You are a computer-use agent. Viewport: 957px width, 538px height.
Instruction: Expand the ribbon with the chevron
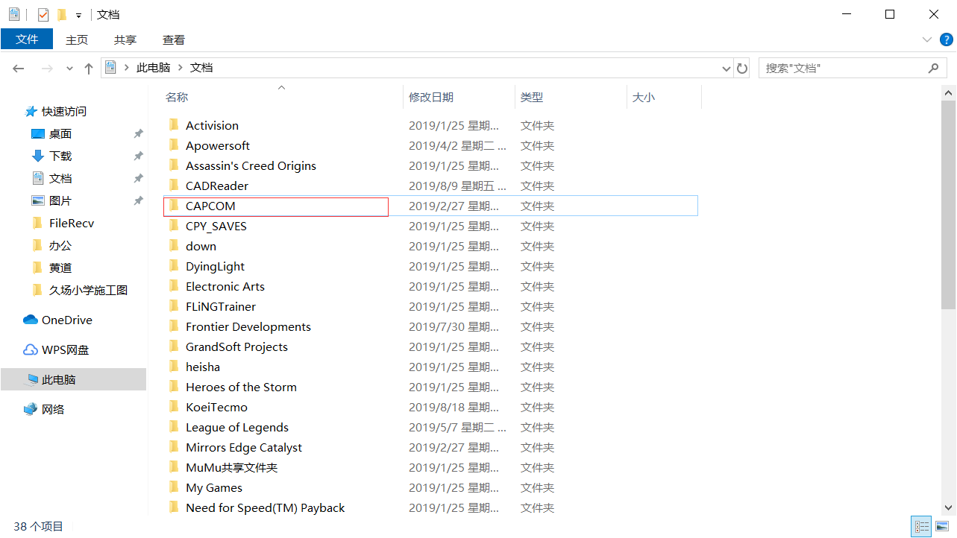[x=927, y=39]
